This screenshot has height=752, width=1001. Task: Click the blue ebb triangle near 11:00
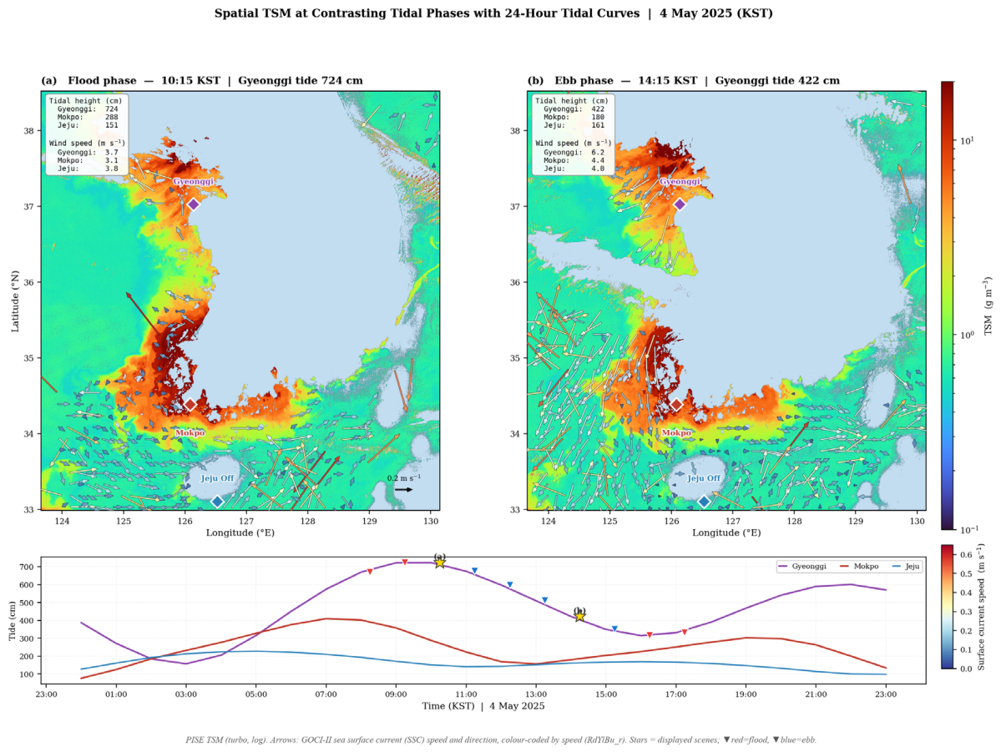[x=474, y=571]
